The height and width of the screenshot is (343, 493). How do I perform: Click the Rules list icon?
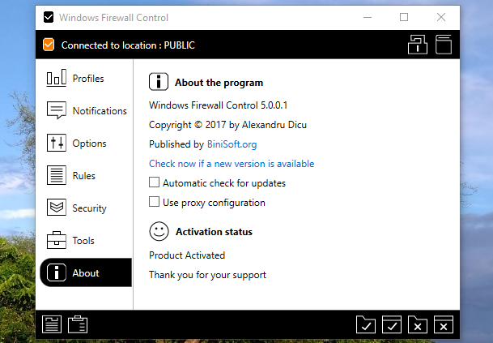pos(57,175)
